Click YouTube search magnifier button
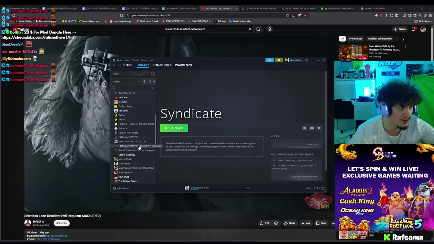 coord(258,29)
